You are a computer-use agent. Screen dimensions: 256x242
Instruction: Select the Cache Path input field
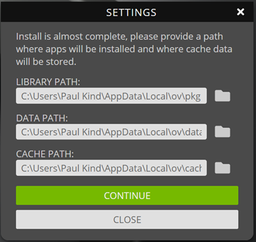pyautogui.click(x=111, y=168)
